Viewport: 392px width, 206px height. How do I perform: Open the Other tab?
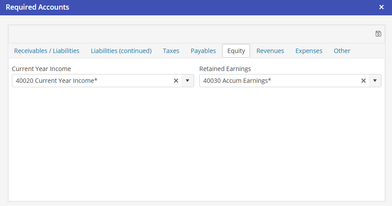(x=342, y=51)
